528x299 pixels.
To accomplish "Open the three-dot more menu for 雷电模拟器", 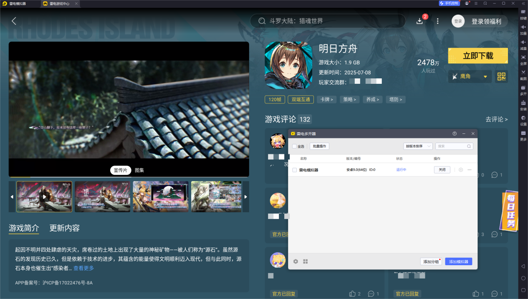I will tap(470, 170).
